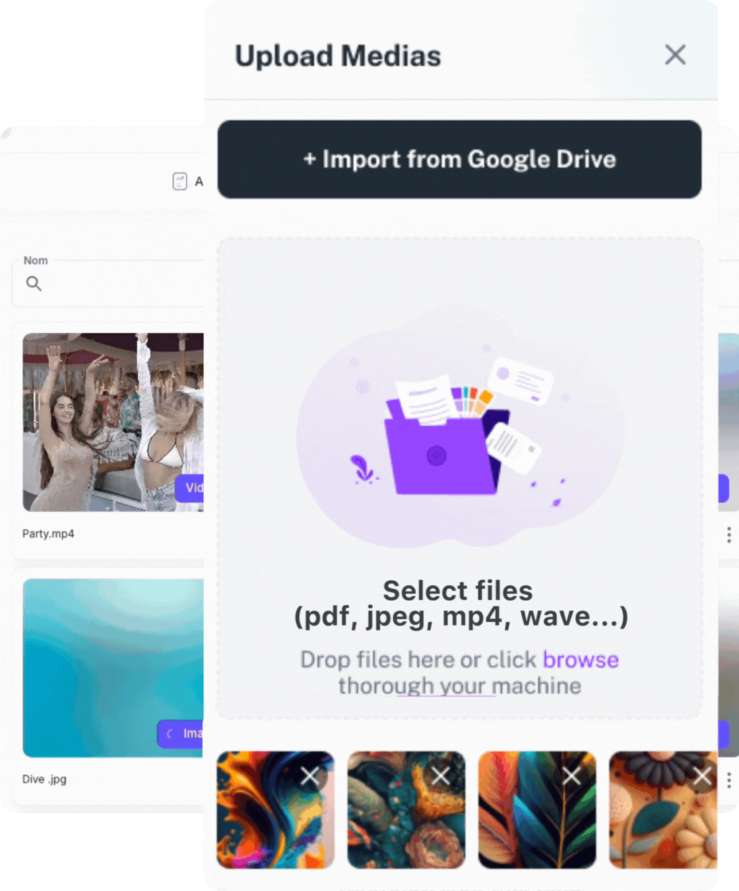Click the Ima badge on Dive .jpg
The width and height of the screenshot is (739, 891).
click(x=181, y=733)
